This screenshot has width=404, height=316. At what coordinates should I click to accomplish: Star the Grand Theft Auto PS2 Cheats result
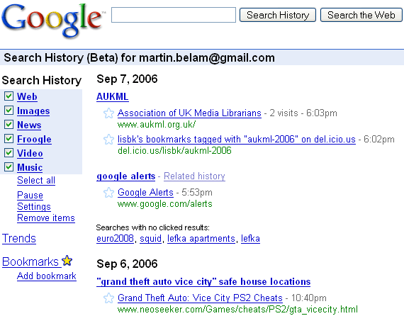point(108,298)
